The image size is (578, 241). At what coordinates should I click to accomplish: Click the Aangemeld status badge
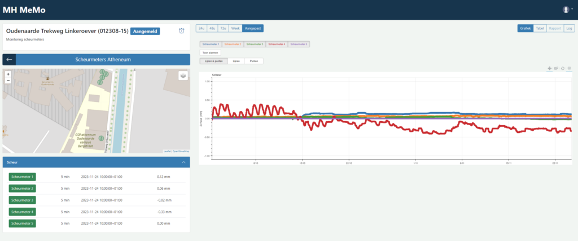[x=145, y=32]
